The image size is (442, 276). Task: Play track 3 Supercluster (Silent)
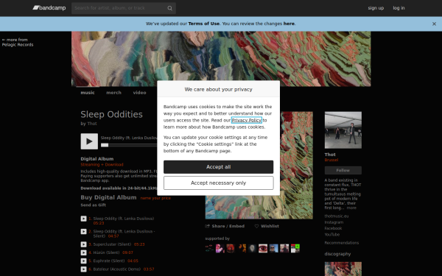tap(83, 244)
